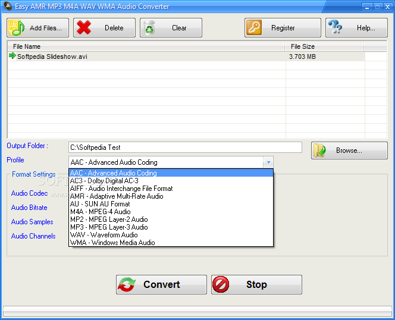This screenshot has height=320, width=395.
Task: Click the Add Files music note icon
Action: click(x=16, y=28)
